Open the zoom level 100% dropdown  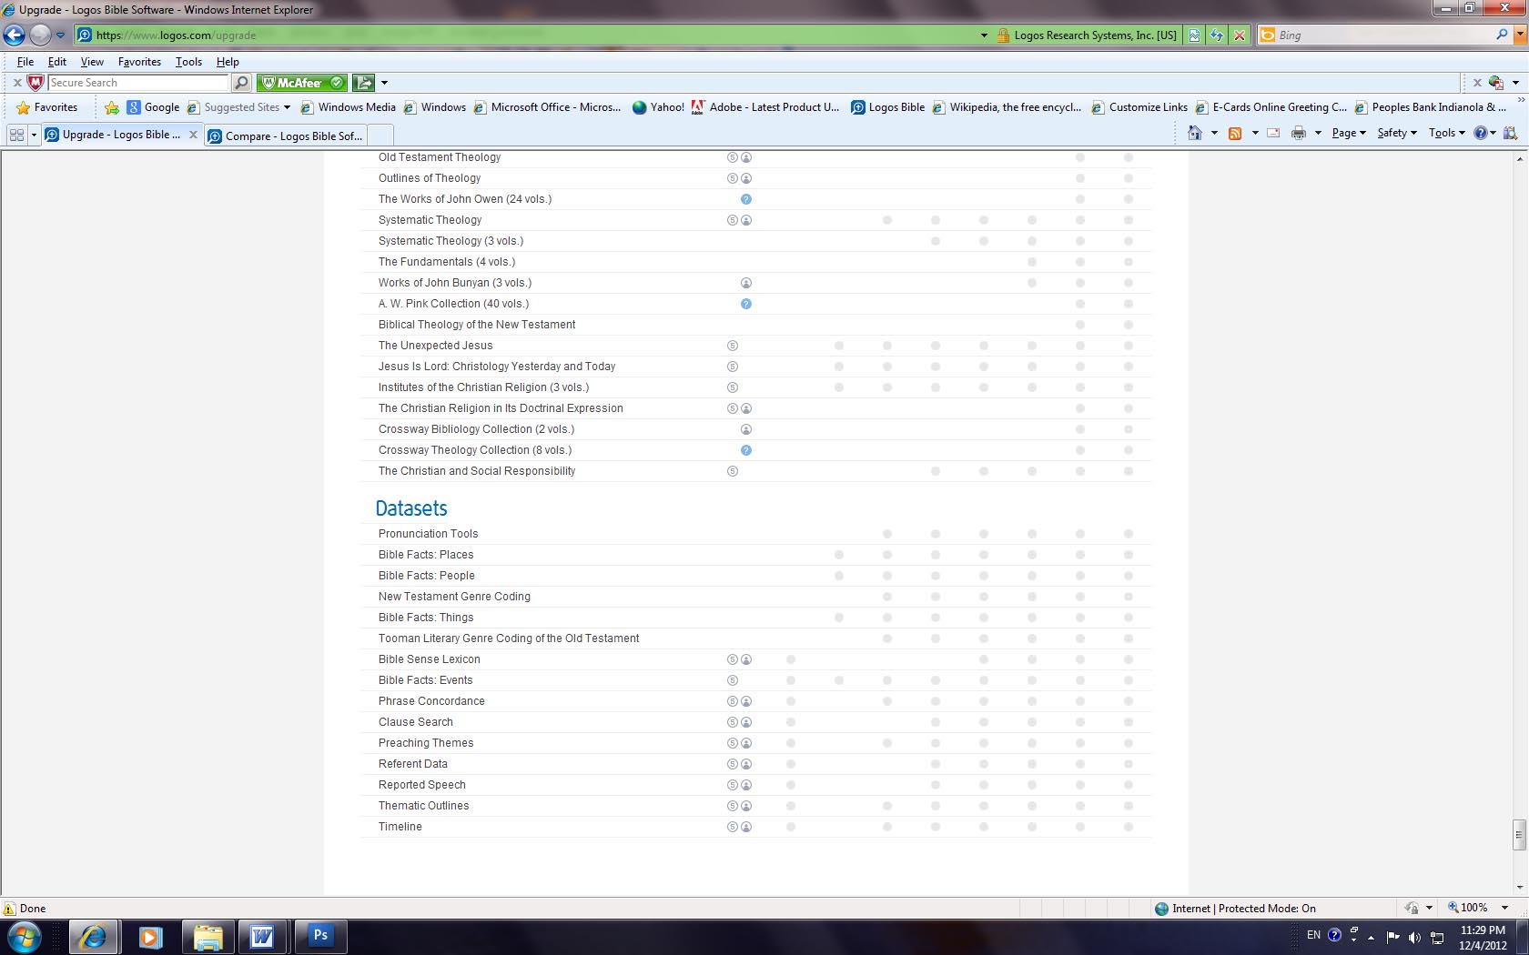click(1504, 908)
